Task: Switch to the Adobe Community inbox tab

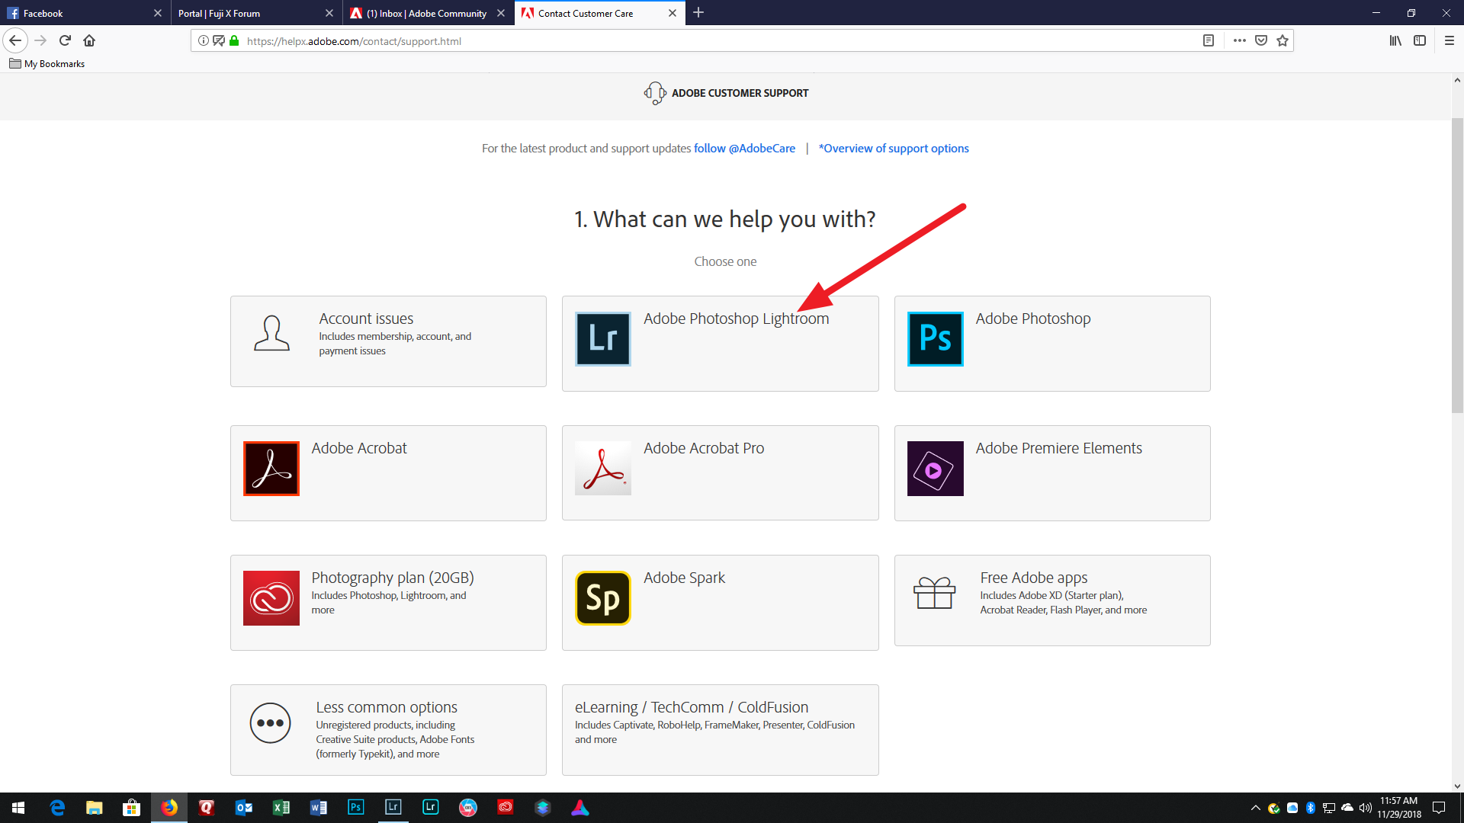Action: [x=425, y=13]
